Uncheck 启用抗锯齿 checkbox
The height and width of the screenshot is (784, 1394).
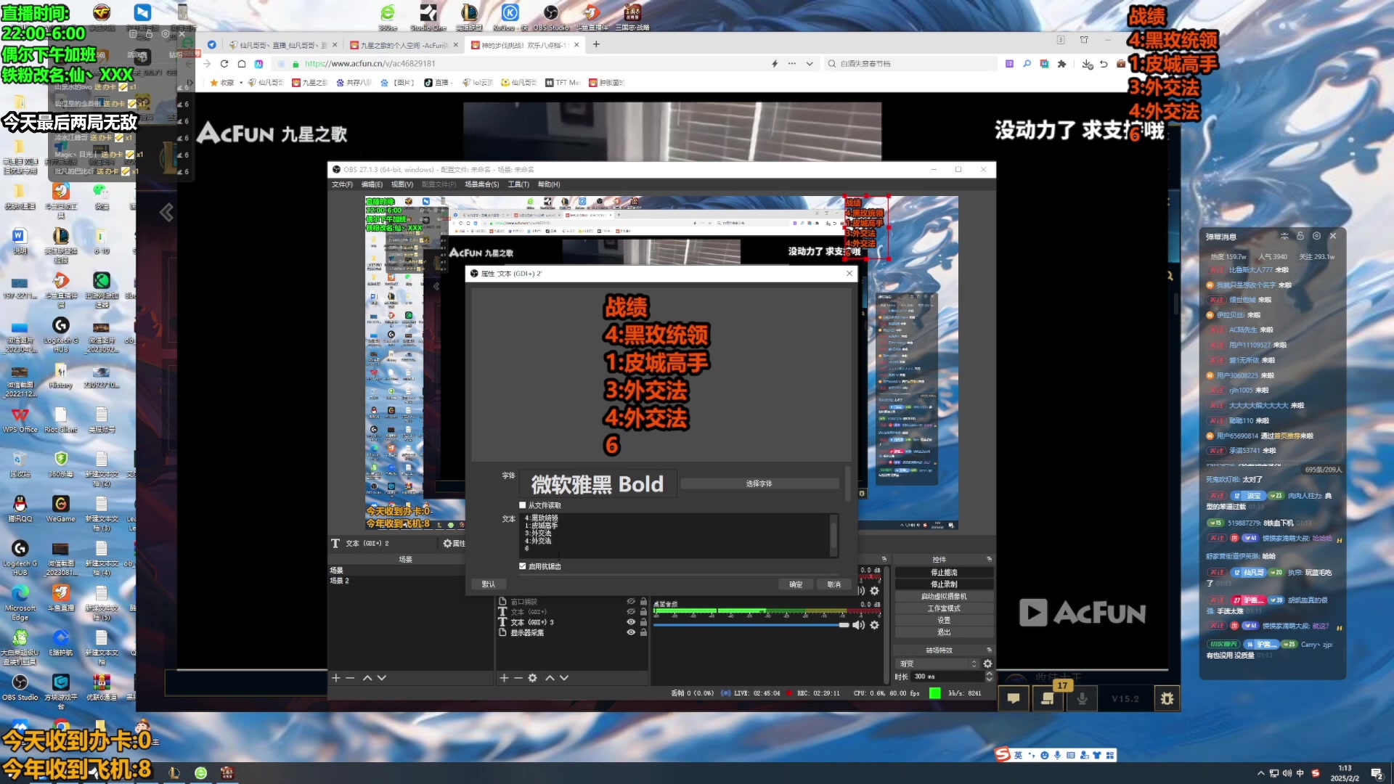523,566
